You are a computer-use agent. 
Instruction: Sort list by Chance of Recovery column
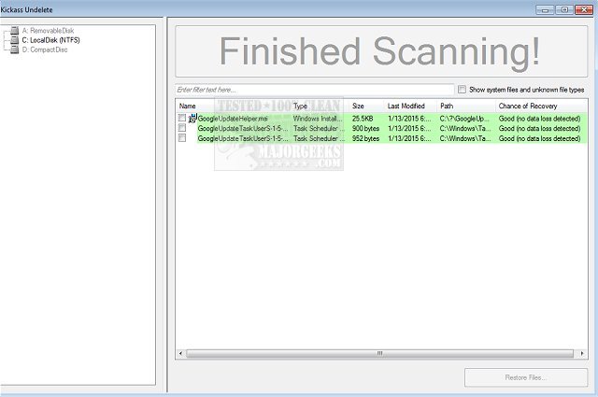528,106
